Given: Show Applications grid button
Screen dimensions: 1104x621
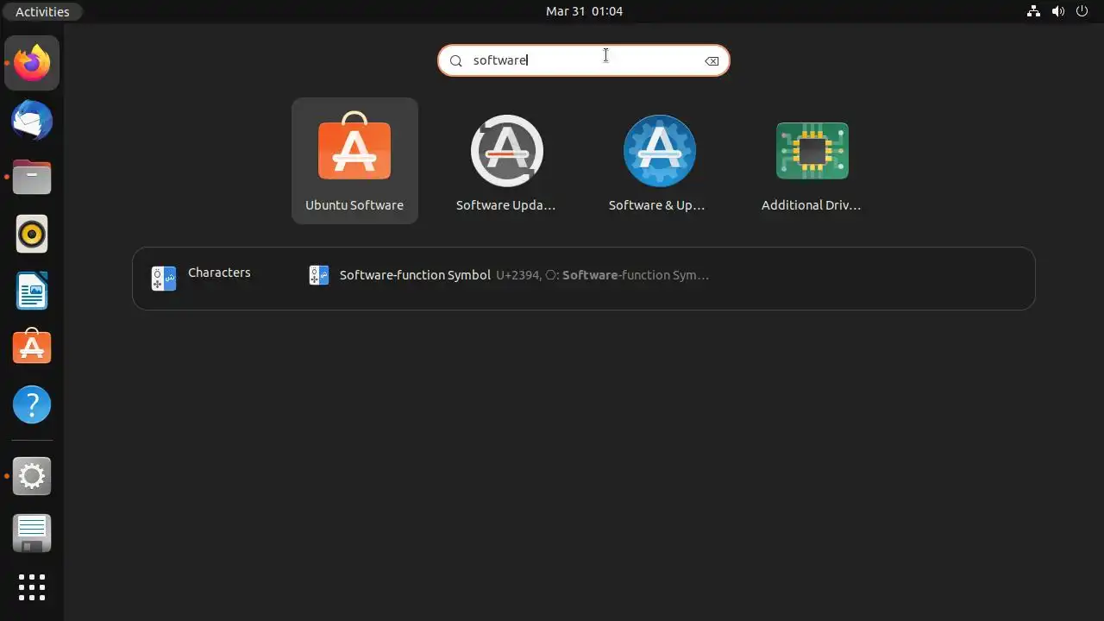Looking at the screenshot, I should click(32, 587).
